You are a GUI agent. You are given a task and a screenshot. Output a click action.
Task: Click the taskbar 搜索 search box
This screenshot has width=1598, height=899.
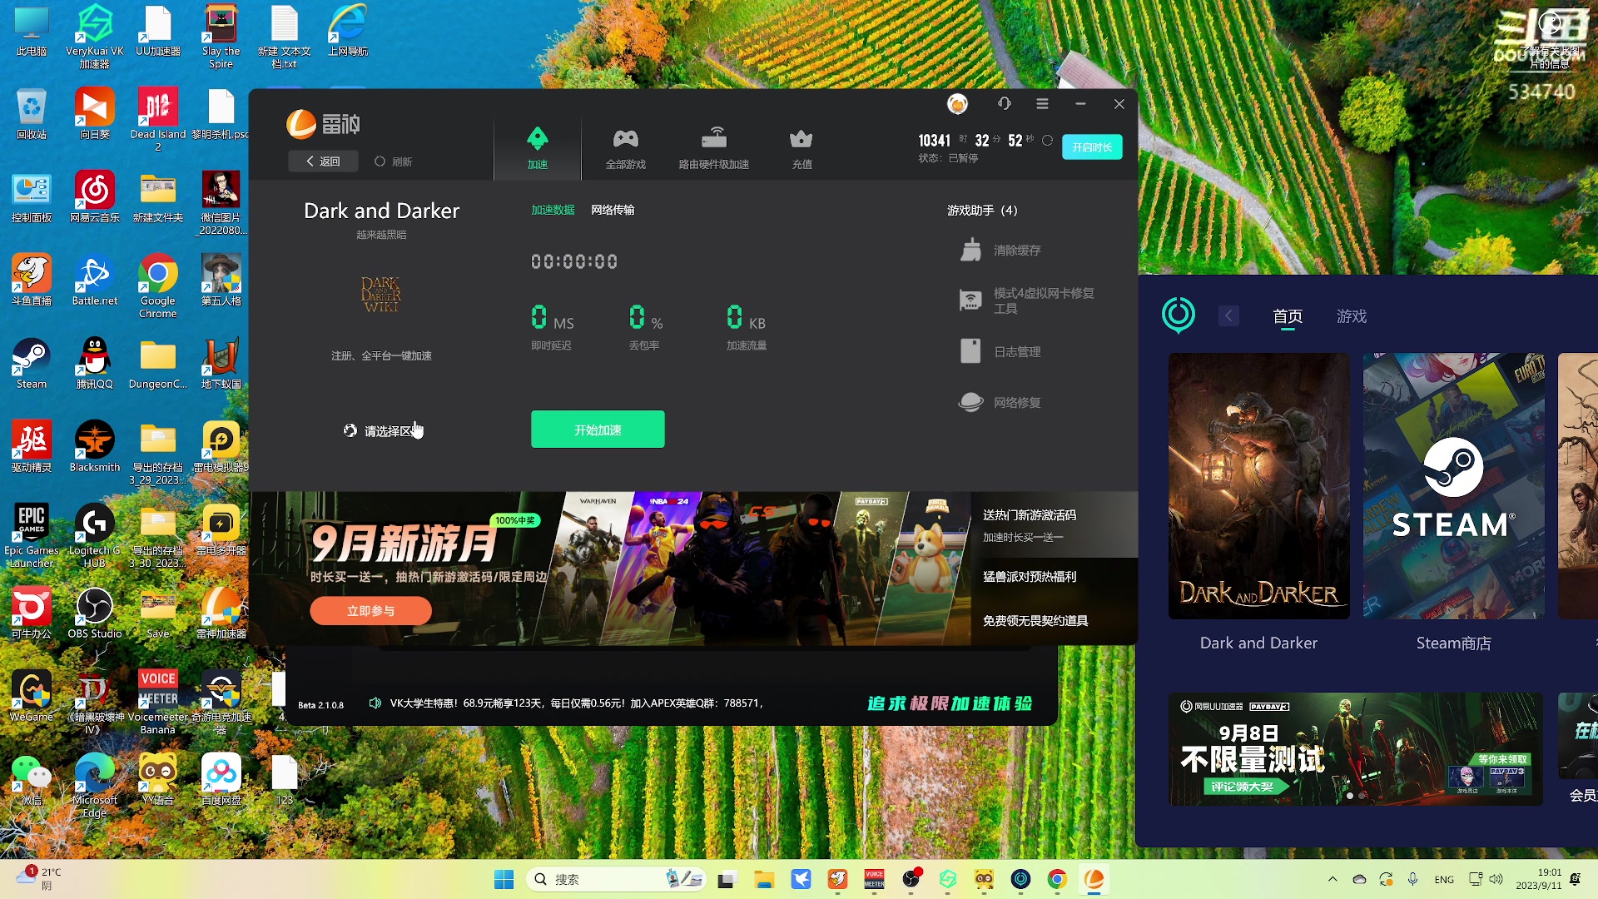(x=616, y=879)
